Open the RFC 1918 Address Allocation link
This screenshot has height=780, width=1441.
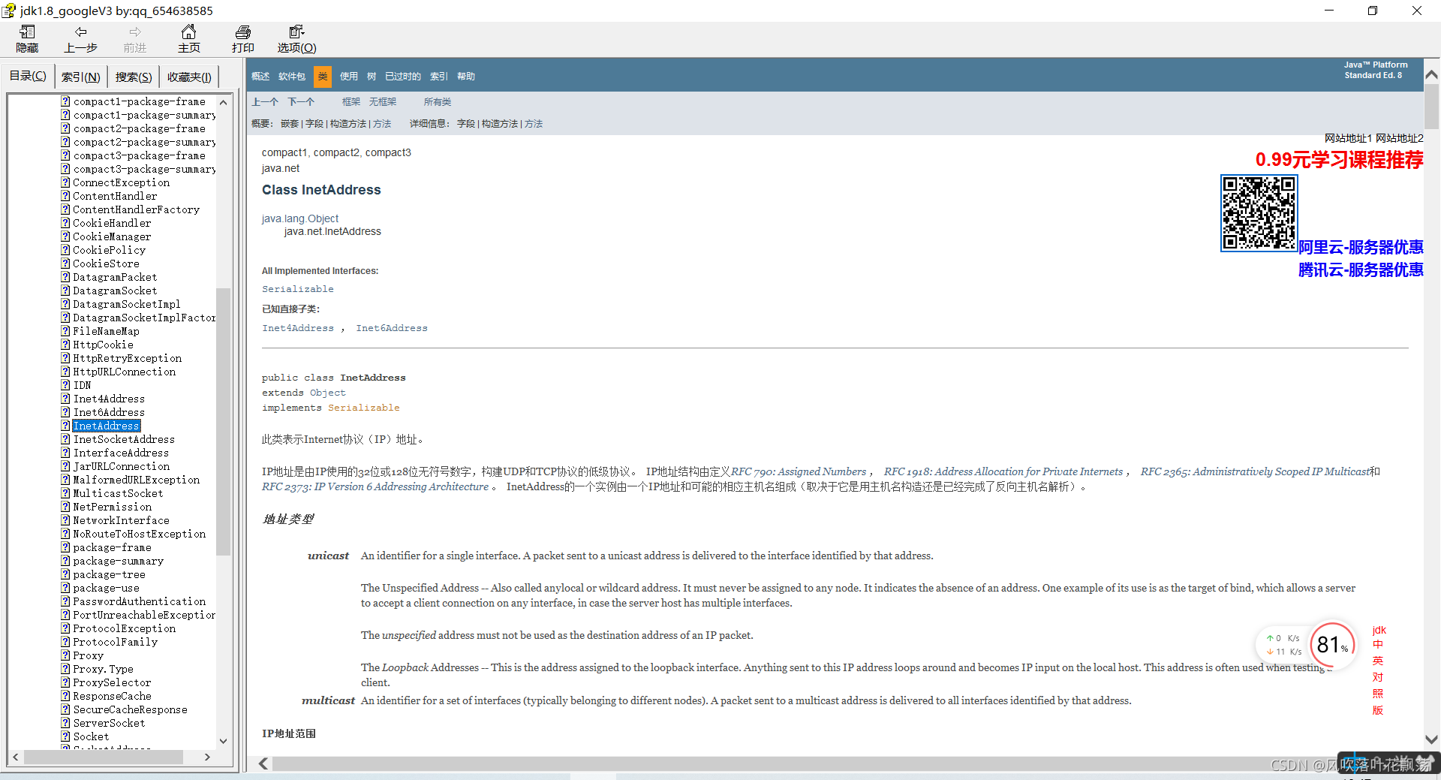[1003, 471]
